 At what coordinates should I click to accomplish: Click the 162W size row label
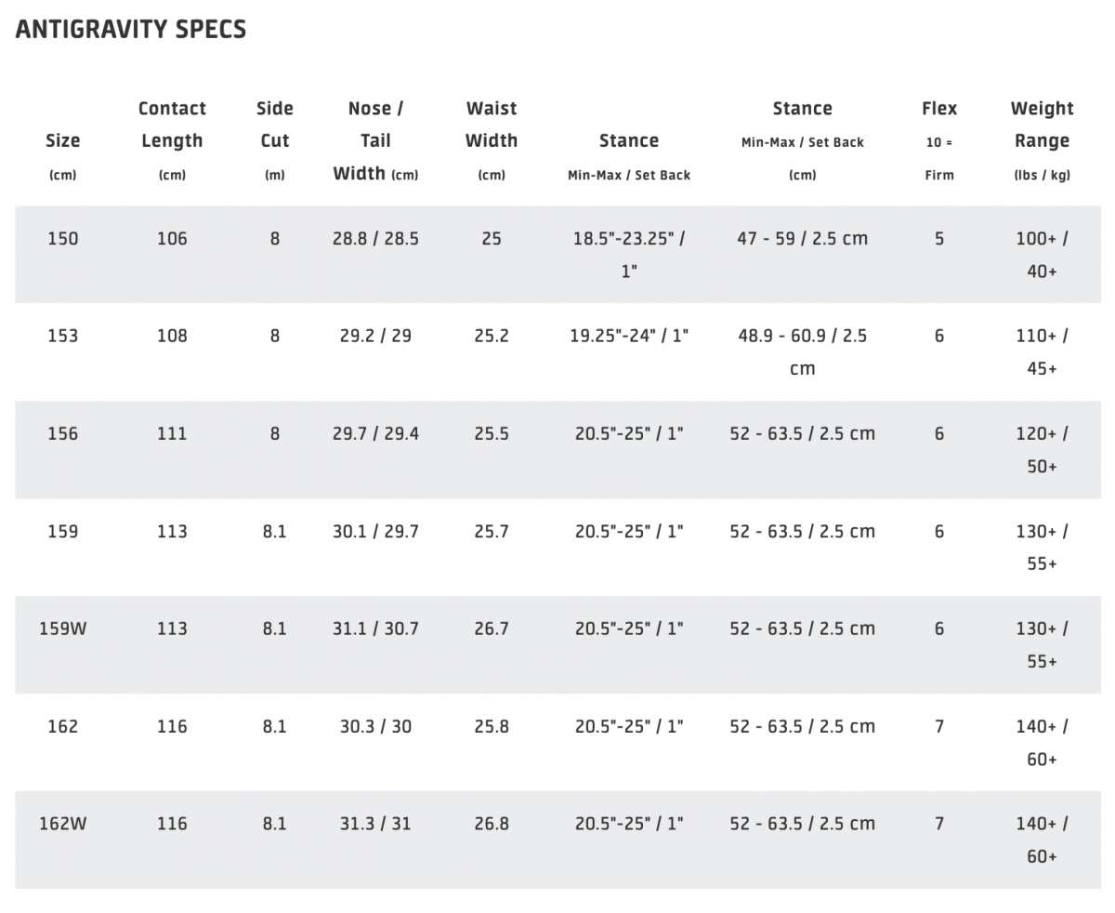point(63,824)
